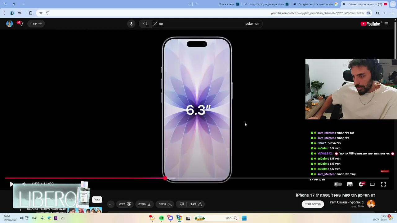Viewport: 397px width, 223px height.
Task: Open YouTube notifications bell
Action: pyautogui.click(x=20, y=24)
